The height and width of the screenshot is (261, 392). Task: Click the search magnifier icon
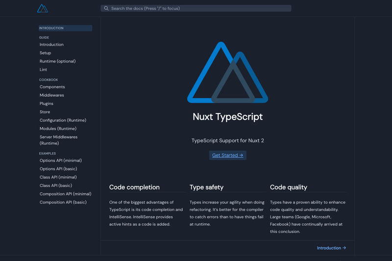click(x=106, y=8)
